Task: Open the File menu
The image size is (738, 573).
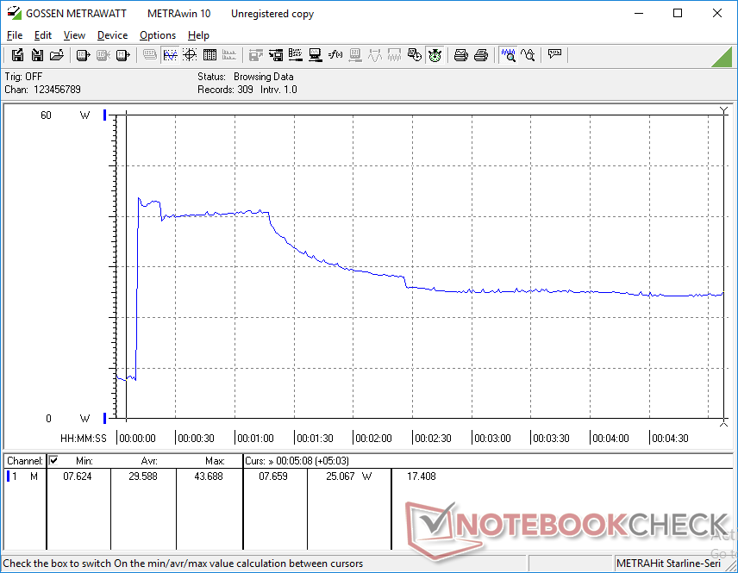Action: (15, 35)
